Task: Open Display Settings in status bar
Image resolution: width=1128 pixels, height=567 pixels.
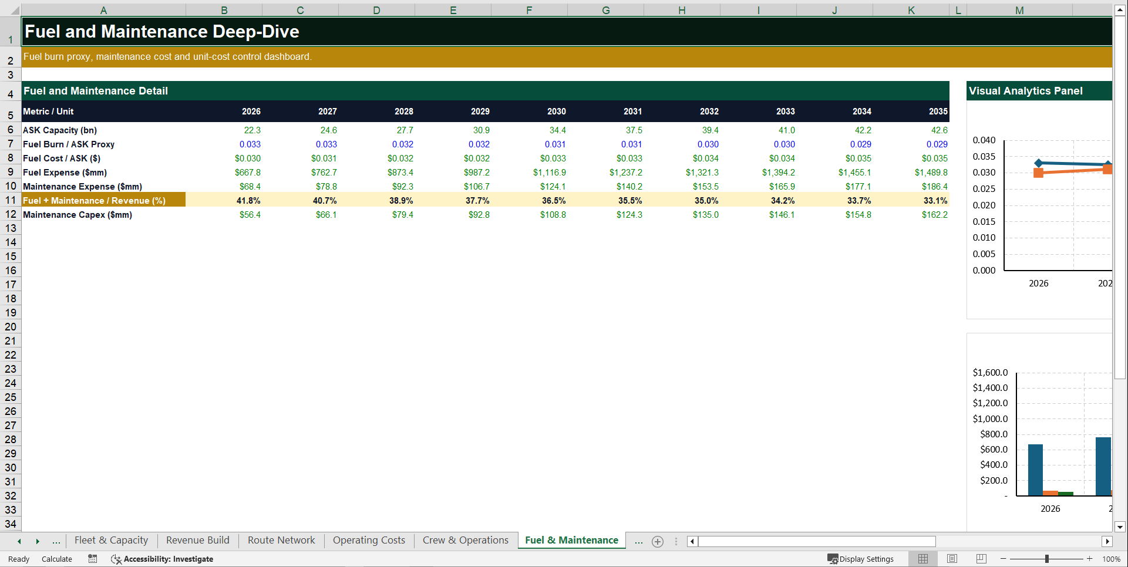Action: 860,559
